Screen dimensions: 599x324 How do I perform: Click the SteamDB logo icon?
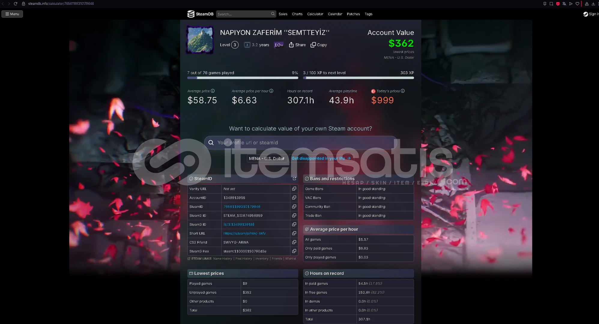191,14
